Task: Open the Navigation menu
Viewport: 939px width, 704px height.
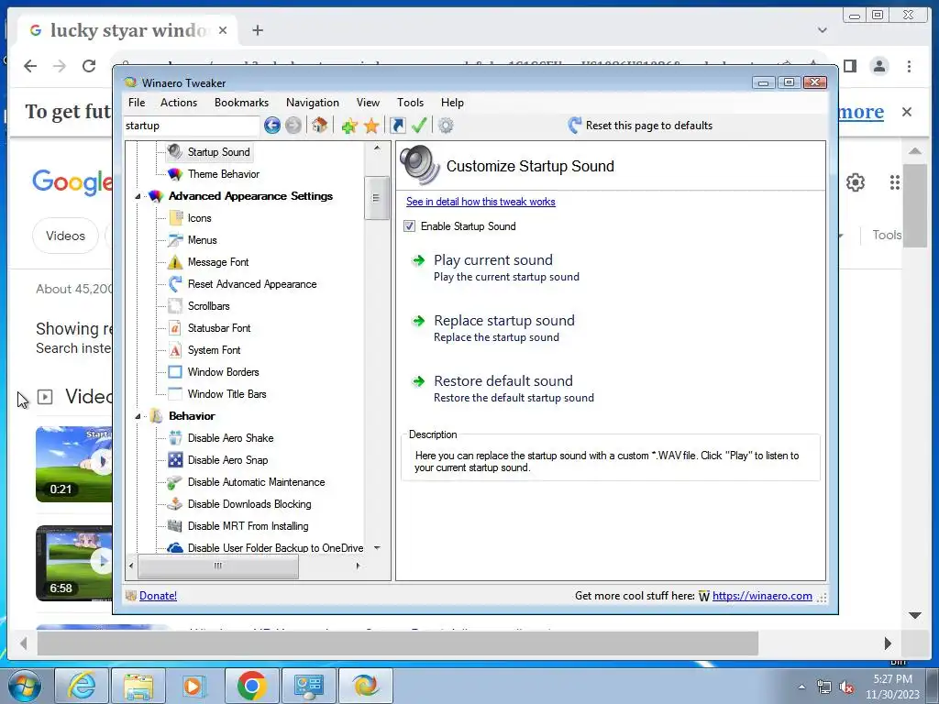Action: tap(313, 103)
